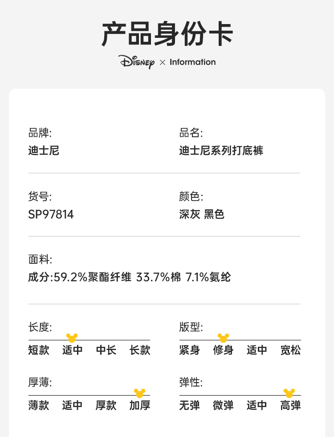This screenshot has height=437, width=334.
Task: Click product number SP97814
Action: pyautogui.click(x=51, y=215)
